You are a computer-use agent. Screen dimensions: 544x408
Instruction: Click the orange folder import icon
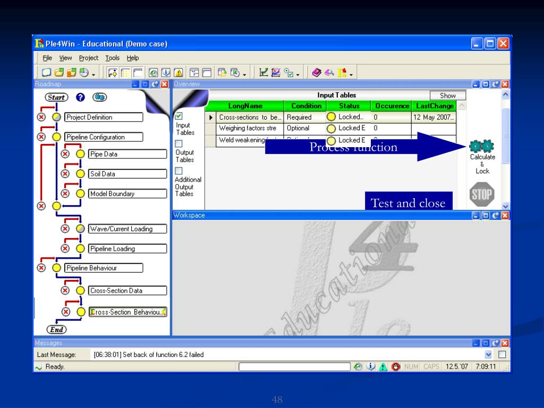(x=72, y=72)
